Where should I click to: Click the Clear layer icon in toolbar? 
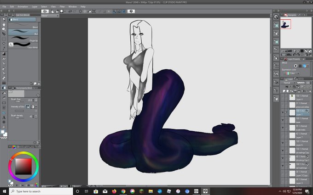click(x=81, y=11)
